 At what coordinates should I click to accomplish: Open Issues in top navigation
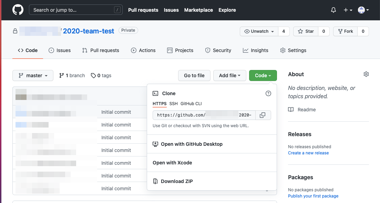click(171, 10)
